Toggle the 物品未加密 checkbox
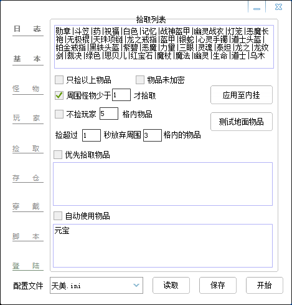Image resolution: width=292 pixels, height=305 pixels. [x=140, y=80]
